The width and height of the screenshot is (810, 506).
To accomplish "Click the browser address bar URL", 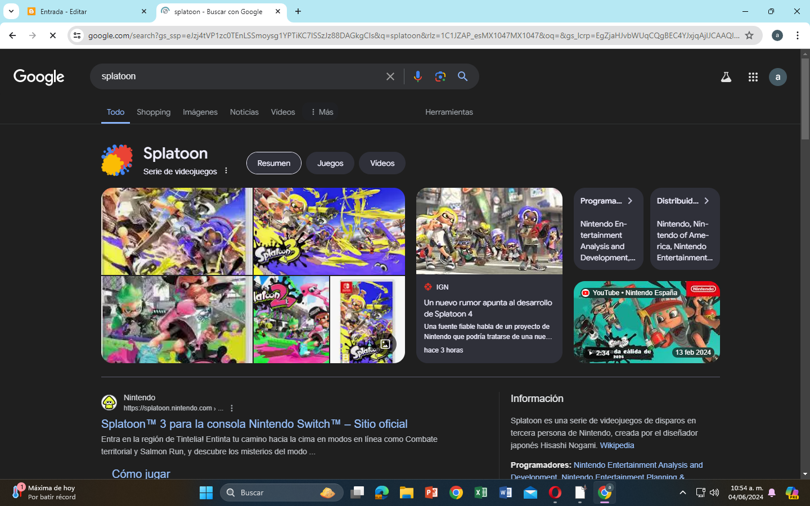I will pyautogui.click(x=413, y=35).
